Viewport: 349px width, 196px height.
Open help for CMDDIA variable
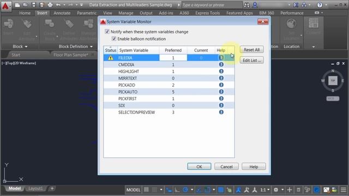click(221, 64)
